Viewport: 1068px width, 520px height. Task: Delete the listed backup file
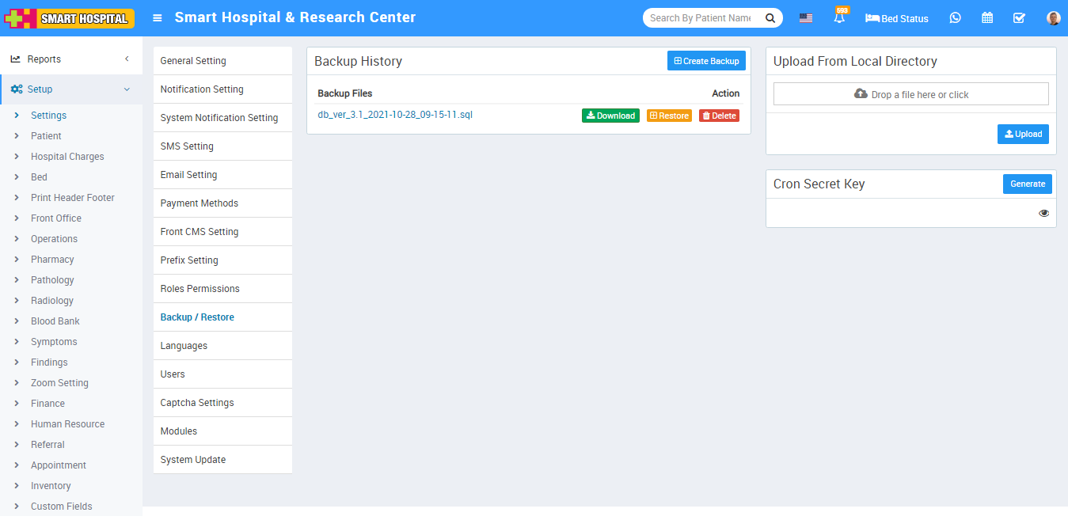coord(719,116)
